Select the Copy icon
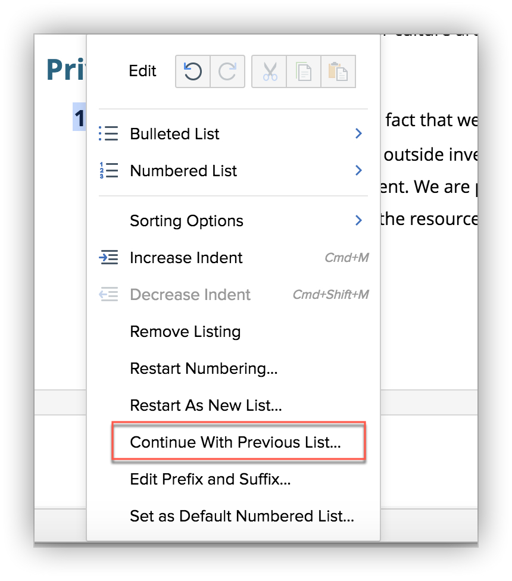 tap(304, 71)
